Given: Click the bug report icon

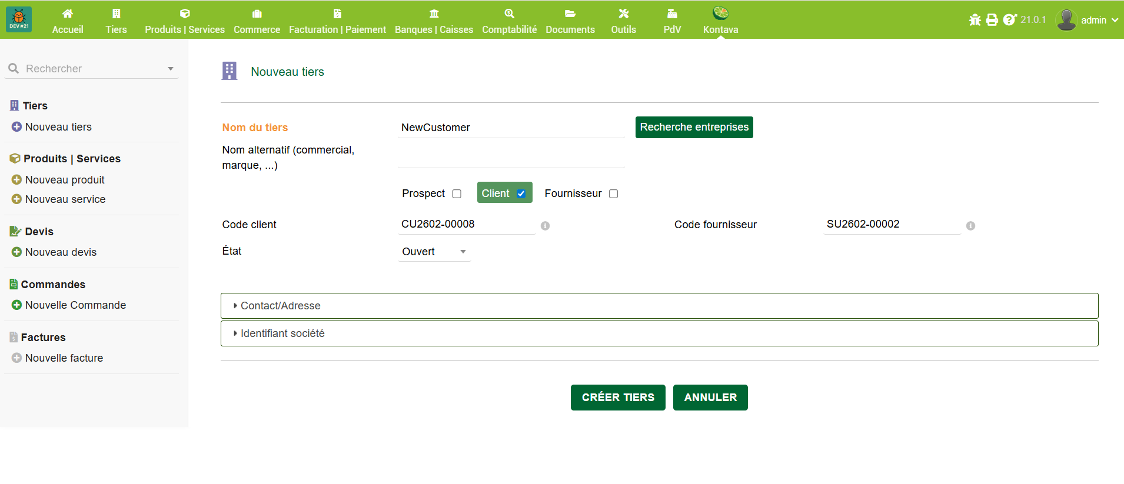Looking at the screenshot, I should pyautogui.click(x=975, y=20).
